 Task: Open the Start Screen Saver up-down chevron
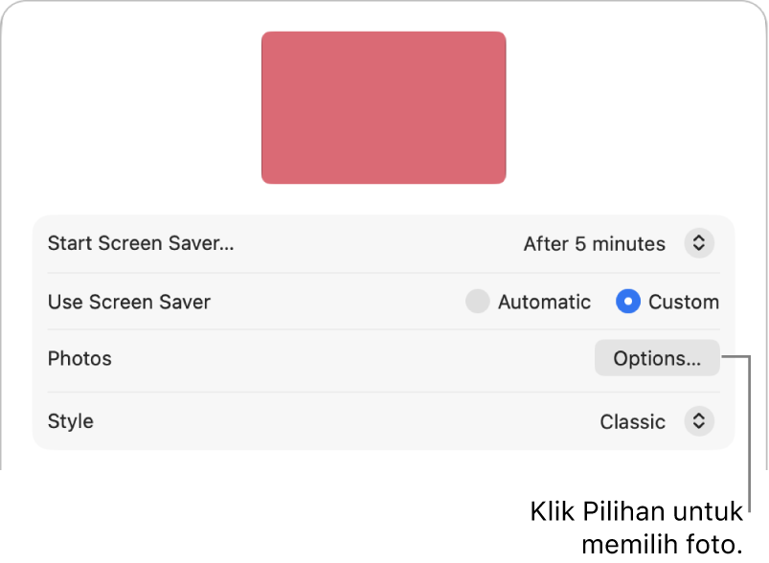coord(699,243)
